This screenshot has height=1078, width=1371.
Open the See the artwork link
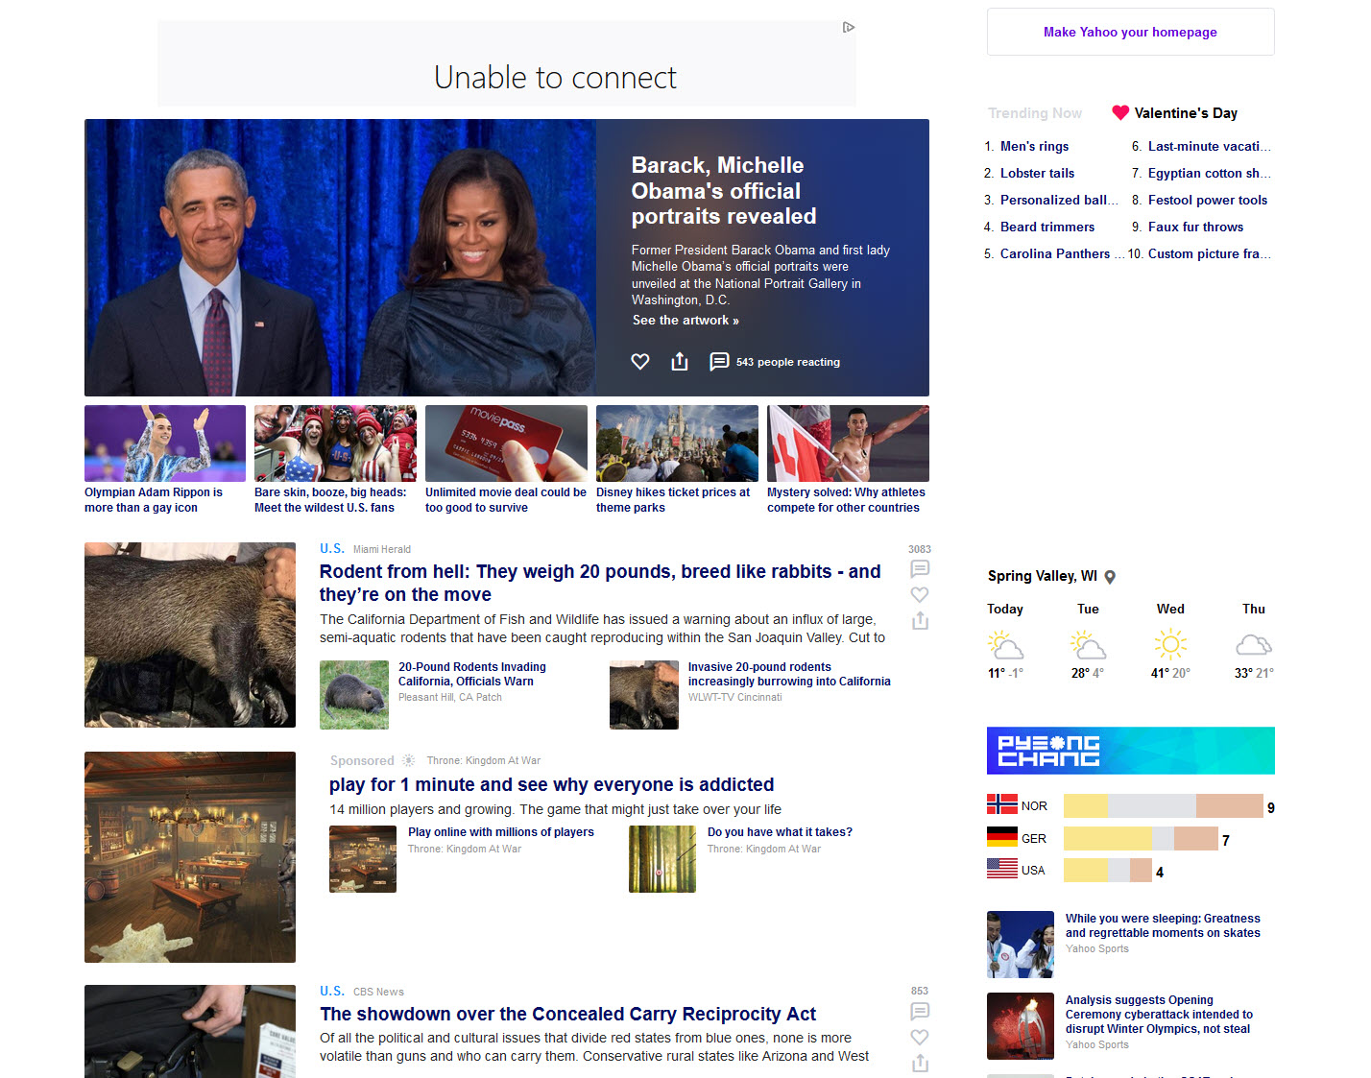pyautogui.click(x=685, y=321)
